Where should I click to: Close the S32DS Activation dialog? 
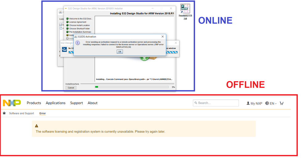[162, 36]
